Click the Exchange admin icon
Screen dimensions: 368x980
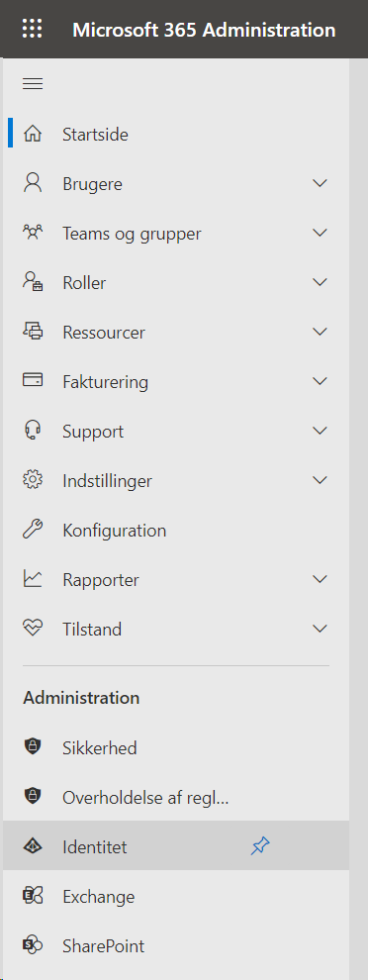[33, 896]
